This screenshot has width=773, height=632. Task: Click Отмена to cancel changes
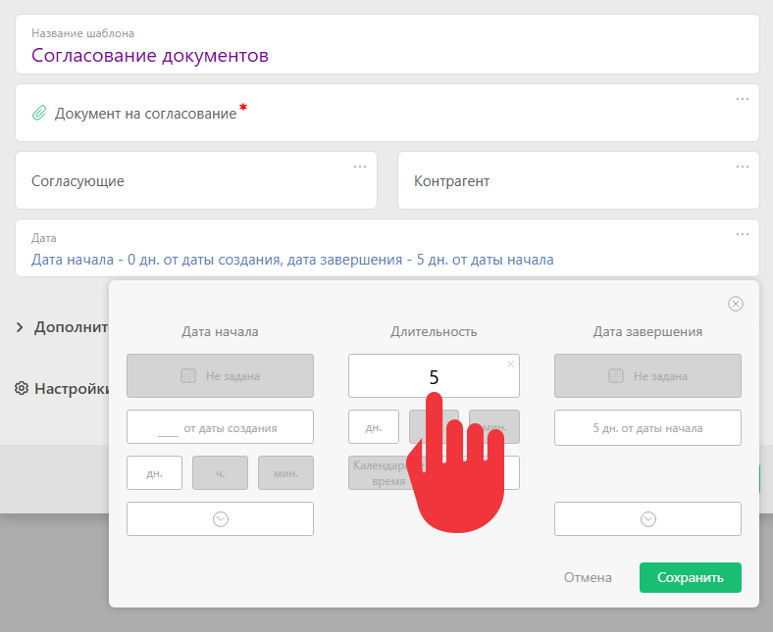point(588,577)
